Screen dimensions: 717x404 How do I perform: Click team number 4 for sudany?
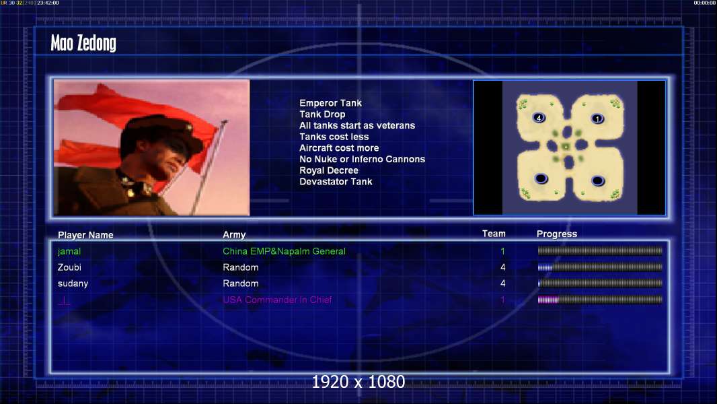pyautogui.click(x=502, y=283)
